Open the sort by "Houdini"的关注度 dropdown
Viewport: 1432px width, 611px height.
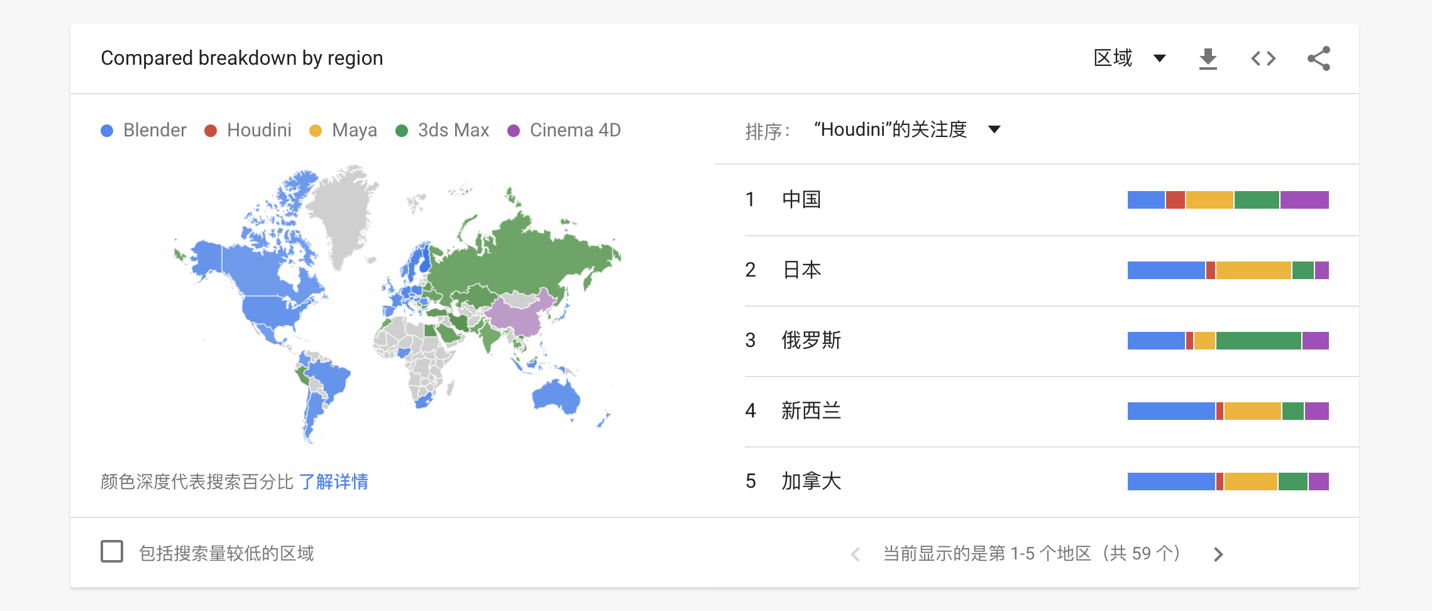(x=906, y=129)
